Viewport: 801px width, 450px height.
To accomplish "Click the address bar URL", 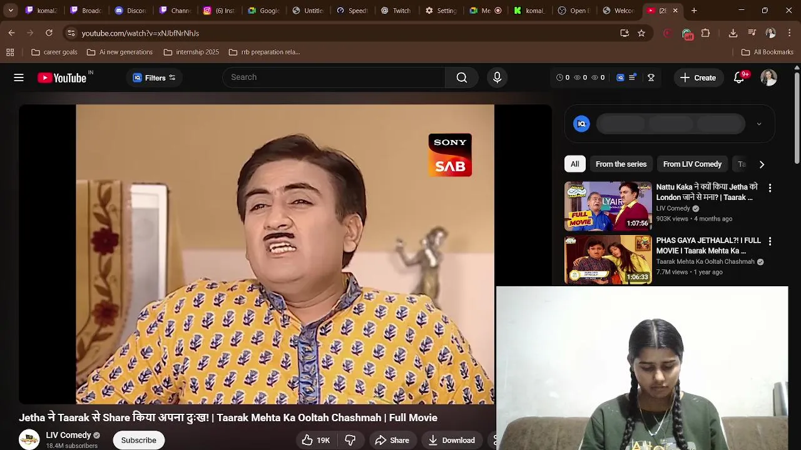I will 140,33.
